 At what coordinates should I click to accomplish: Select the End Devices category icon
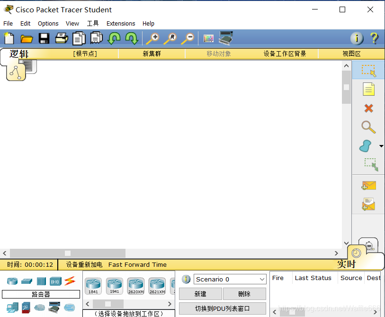point(12,308)
